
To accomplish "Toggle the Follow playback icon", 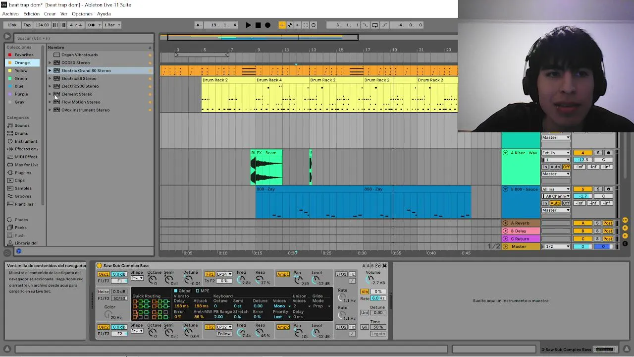I will coord(199,25).
